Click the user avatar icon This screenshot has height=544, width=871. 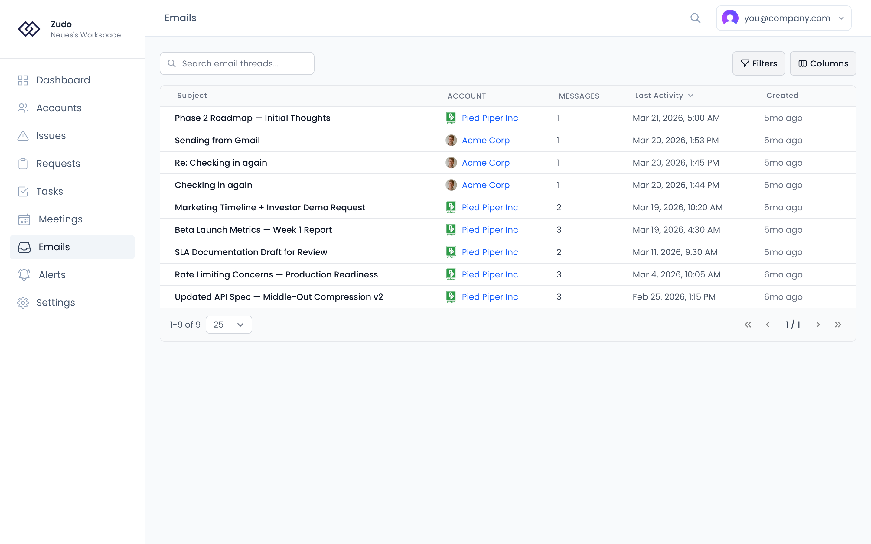point(730,18)
